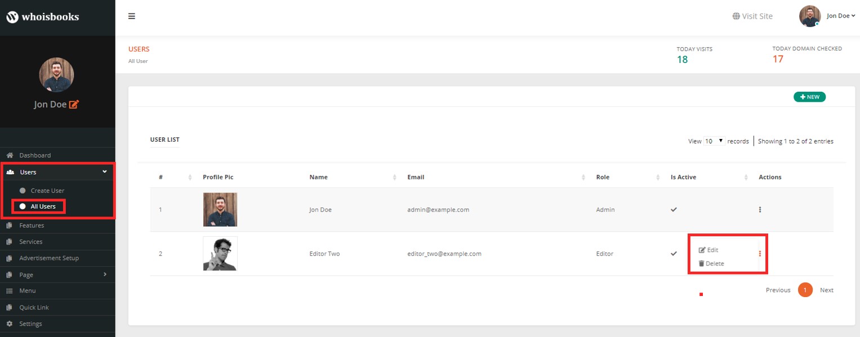Image resolution: width=860 pixels, height=337 pixels.
Task: Open actions menu for Jon Doe row
Action: click(760, 210)
